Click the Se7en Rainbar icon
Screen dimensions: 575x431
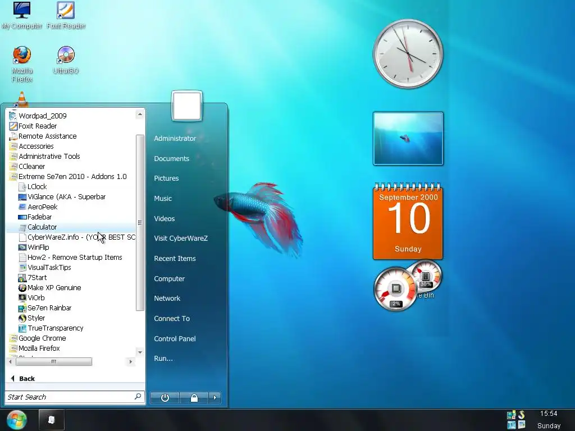click(22, 308)
